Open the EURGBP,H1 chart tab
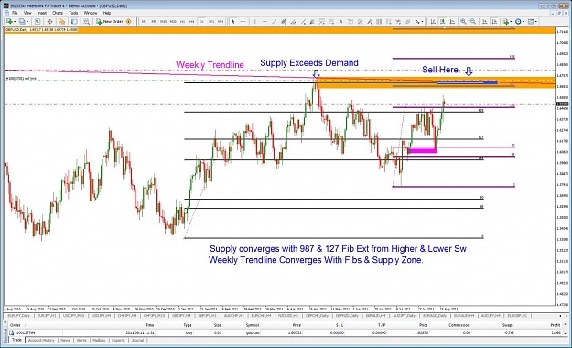572x348 pixels. 517,316
